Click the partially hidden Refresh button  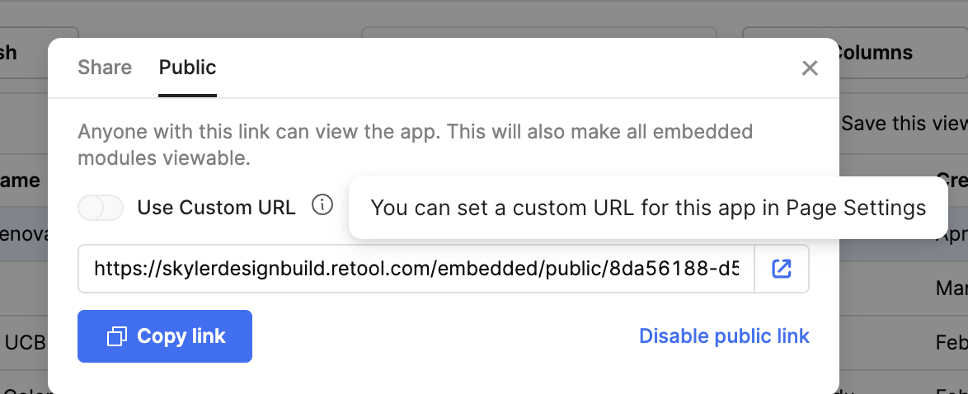(x=24, y=53)
